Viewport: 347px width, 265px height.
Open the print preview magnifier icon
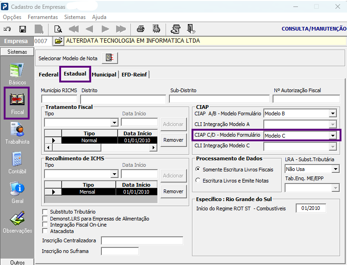tap(58, 29)
